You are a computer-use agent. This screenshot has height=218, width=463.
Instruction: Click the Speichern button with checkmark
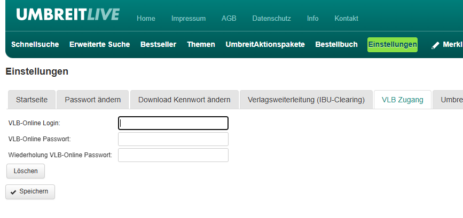click(x=30, y=192)
